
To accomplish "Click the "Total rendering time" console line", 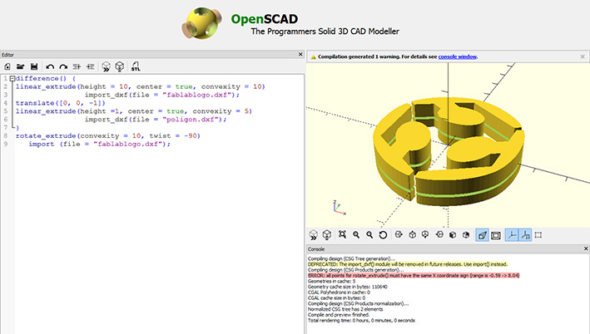I will 361,321.
